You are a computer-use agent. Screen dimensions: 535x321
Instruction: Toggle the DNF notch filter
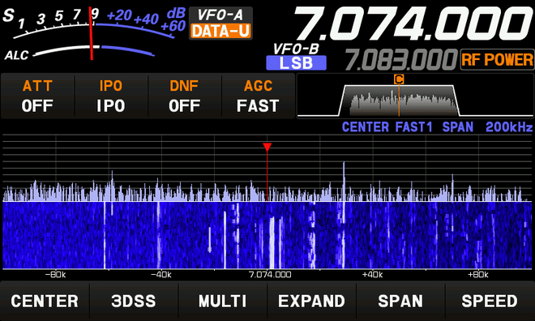click(x=184, y=96)
